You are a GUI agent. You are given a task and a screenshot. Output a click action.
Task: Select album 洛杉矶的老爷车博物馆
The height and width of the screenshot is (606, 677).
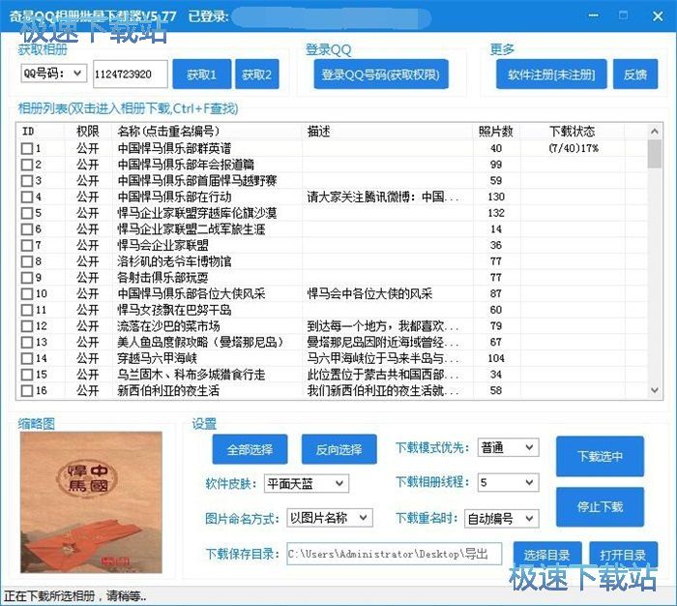pyautogui.click(x=174, y=261)
